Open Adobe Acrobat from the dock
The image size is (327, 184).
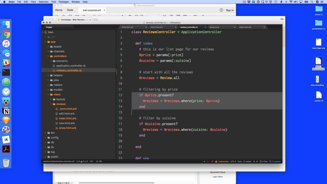(x=6, y=149)
